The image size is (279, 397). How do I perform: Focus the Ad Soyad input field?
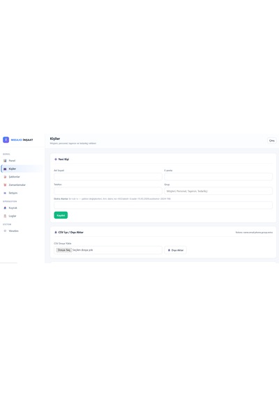point(108,176)
